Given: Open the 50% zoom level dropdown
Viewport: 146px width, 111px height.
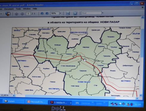Looking at the screenshot, I should [x=60, y=13].
